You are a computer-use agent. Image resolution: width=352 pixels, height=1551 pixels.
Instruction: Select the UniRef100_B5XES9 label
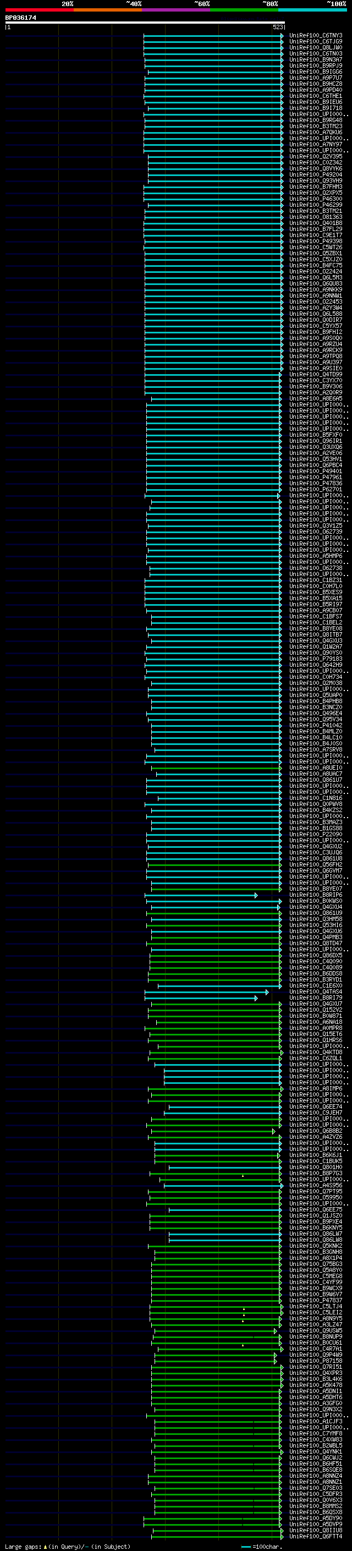315,593
